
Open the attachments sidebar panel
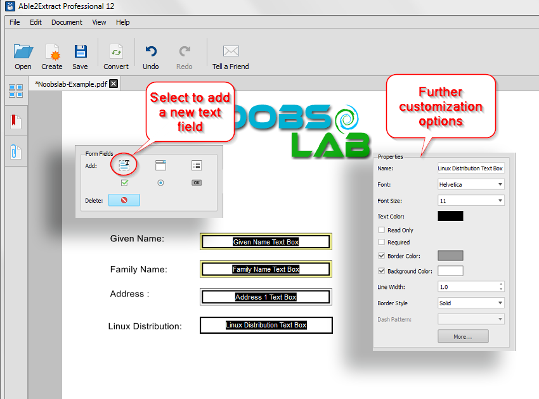[16, 151]
